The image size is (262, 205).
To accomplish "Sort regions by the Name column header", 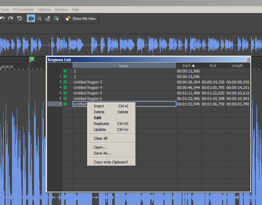I will 124,66.
